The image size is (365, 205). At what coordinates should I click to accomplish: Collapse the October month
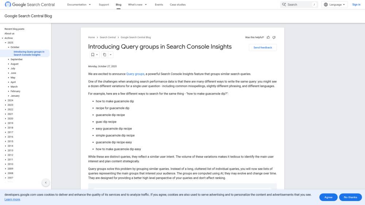[x=9, y=47]
